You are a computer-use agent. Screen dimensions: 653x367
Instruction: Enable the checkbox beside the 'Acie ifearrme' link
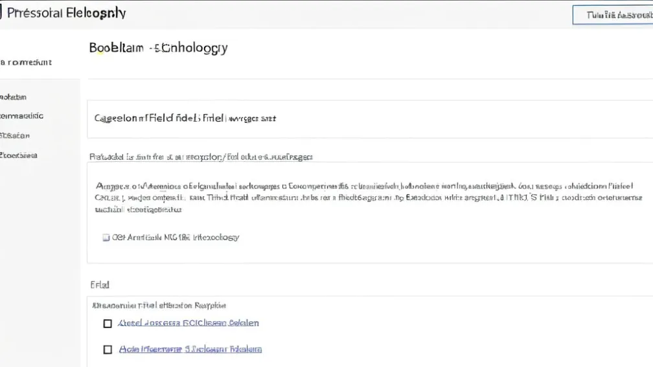[x=108, y=350]
